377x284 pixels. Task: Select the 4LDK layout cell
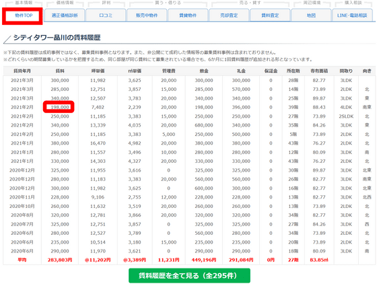click(x=346, y=107)
